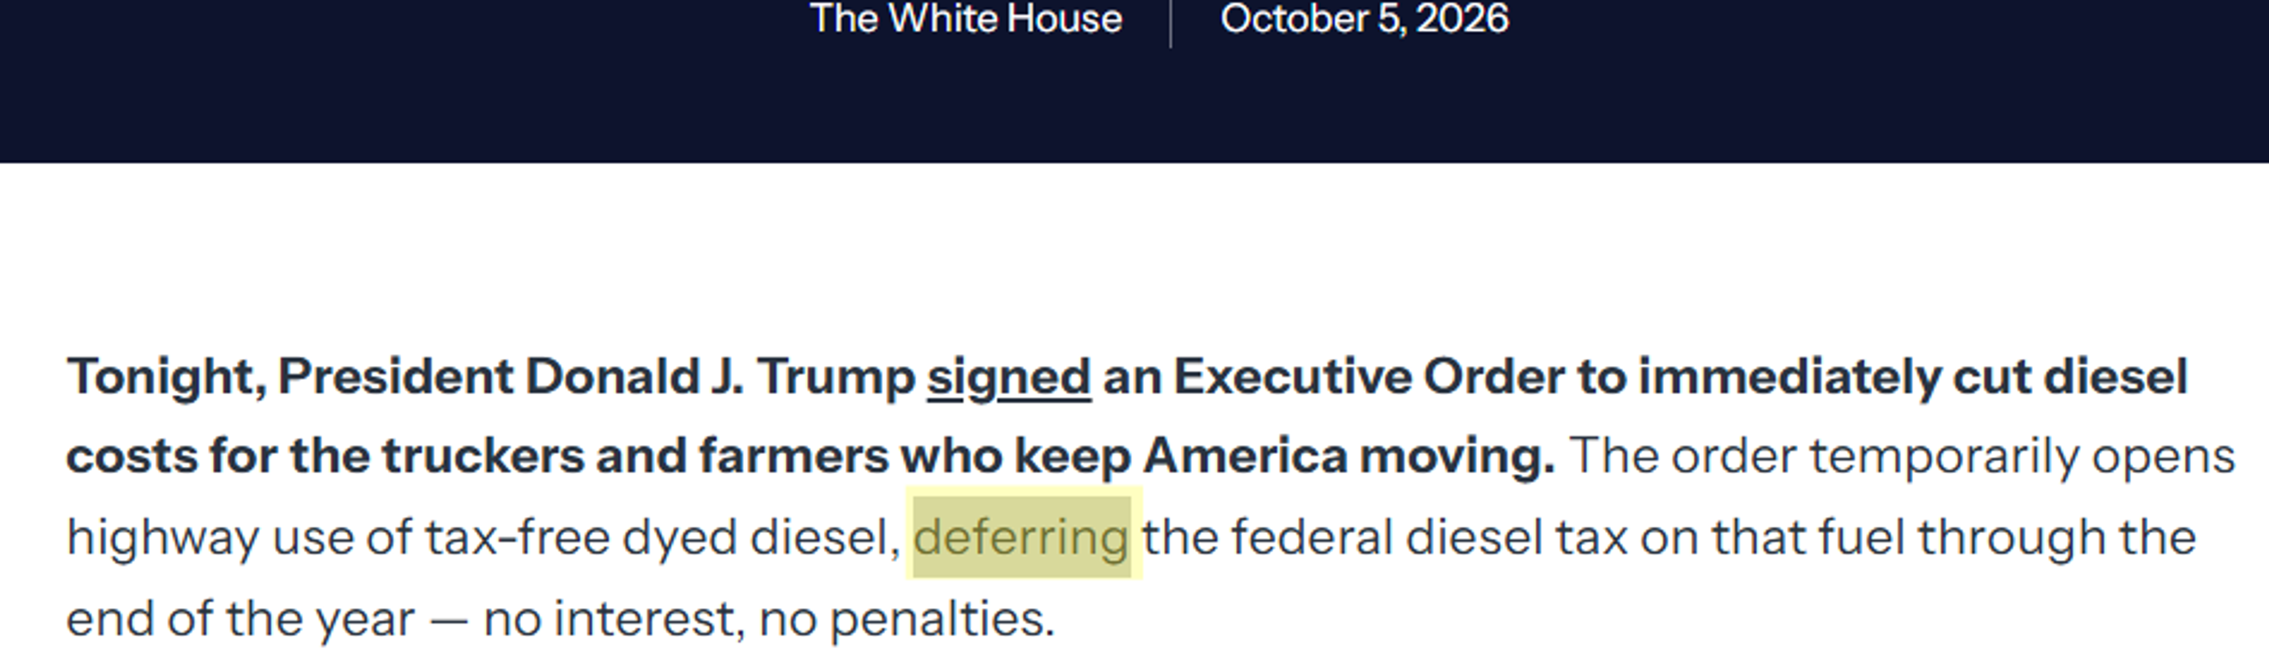Click the "October 5, 2026" date

pyautogui.click(x=1364, y=18)
